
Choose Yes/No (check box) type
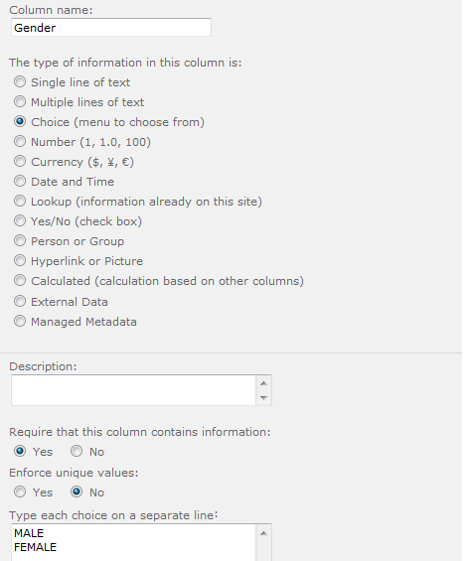(20, 221)
